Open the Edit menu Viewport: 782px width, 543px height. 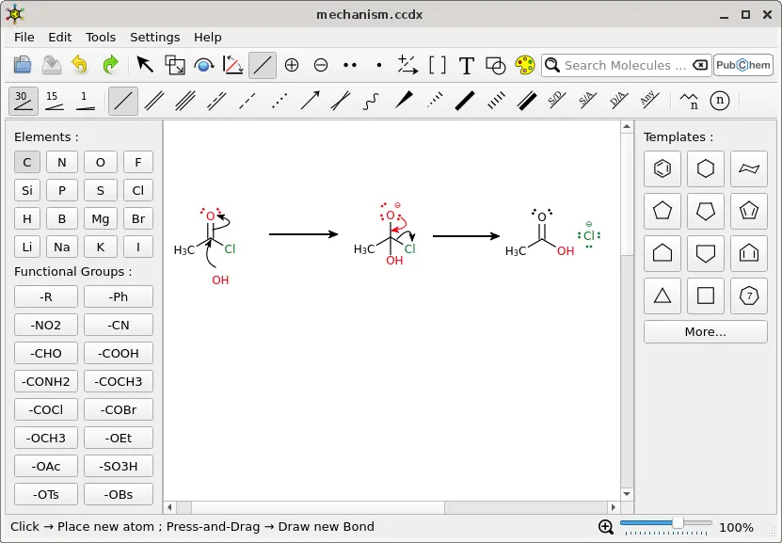pyautogui.click(x=60, y=38)
